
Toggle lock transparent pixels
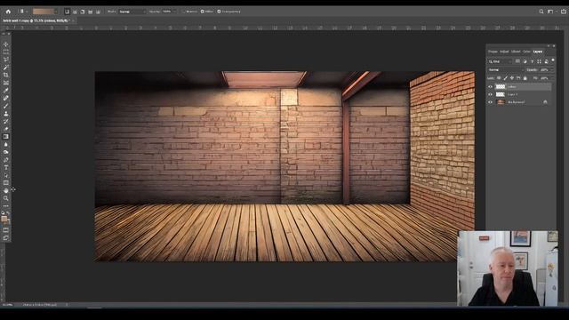point(499,78)
